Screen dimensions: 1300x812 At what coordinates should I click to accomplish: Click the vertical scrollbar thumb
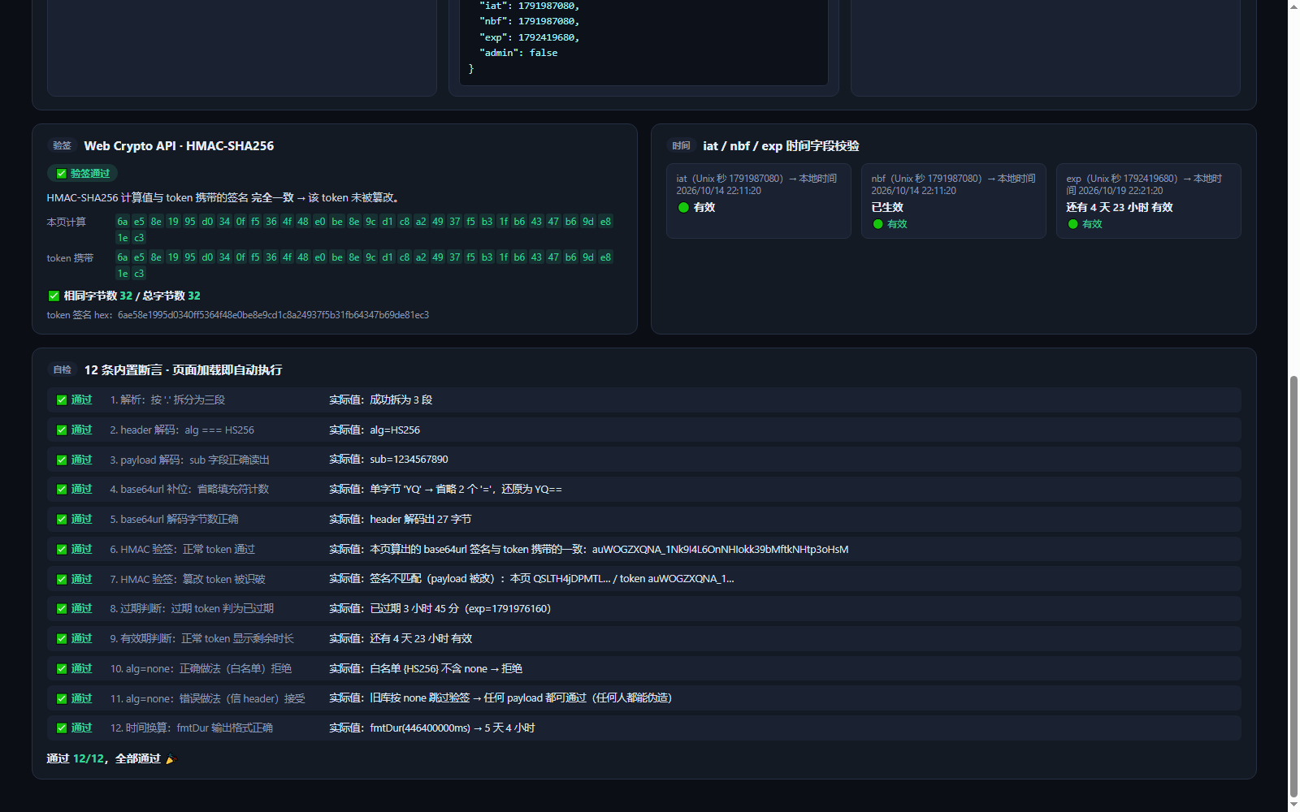(1293, 586)
